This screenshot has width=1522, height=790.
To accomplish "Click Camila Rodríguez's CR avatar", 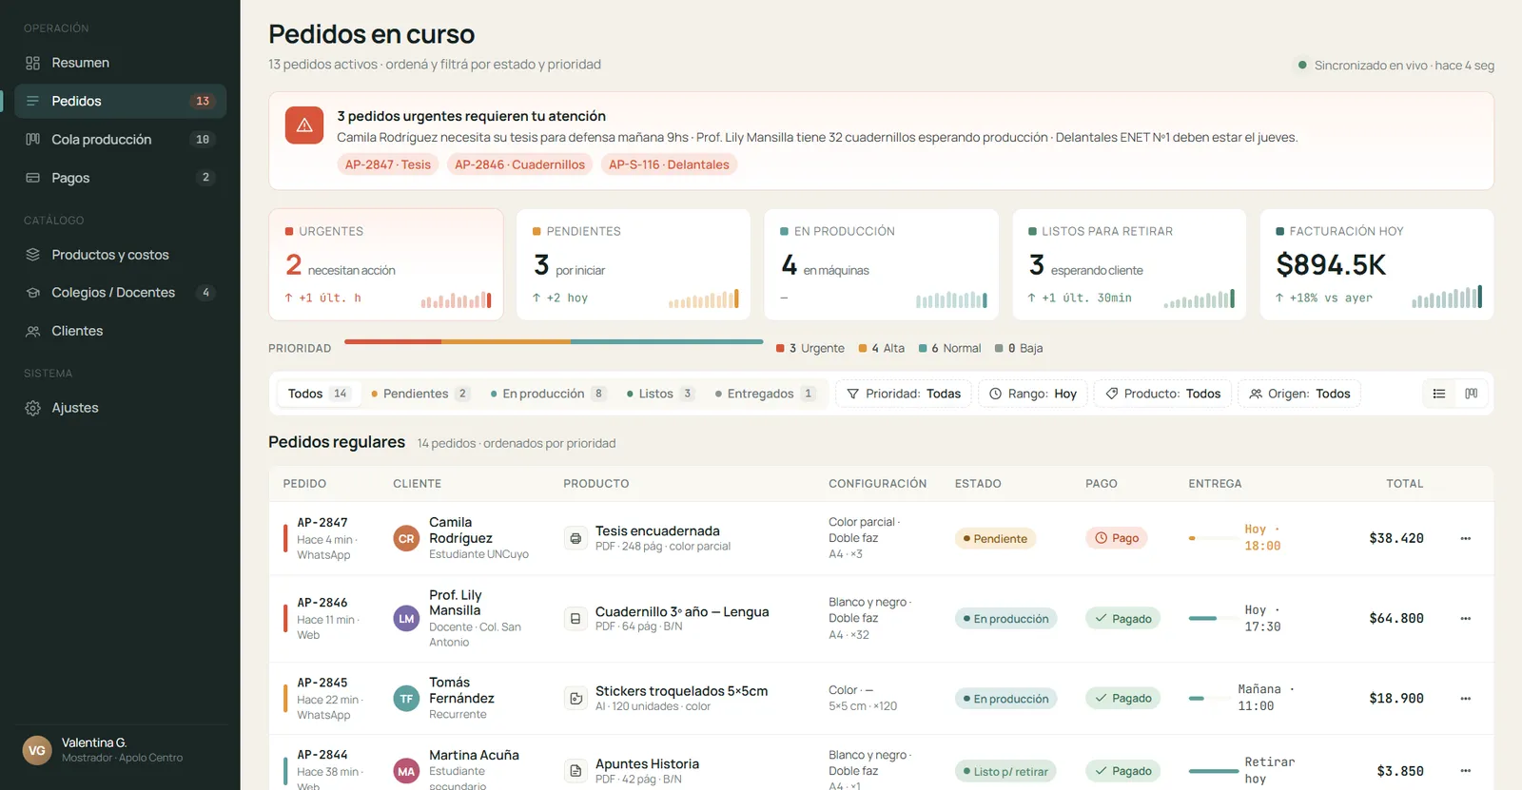I will click(406, 538).
